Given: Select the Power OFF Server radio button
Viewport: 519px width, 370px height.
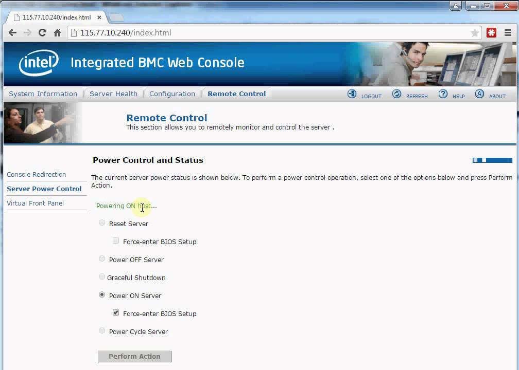Looking at the screenshot, I should click(102, 258).
